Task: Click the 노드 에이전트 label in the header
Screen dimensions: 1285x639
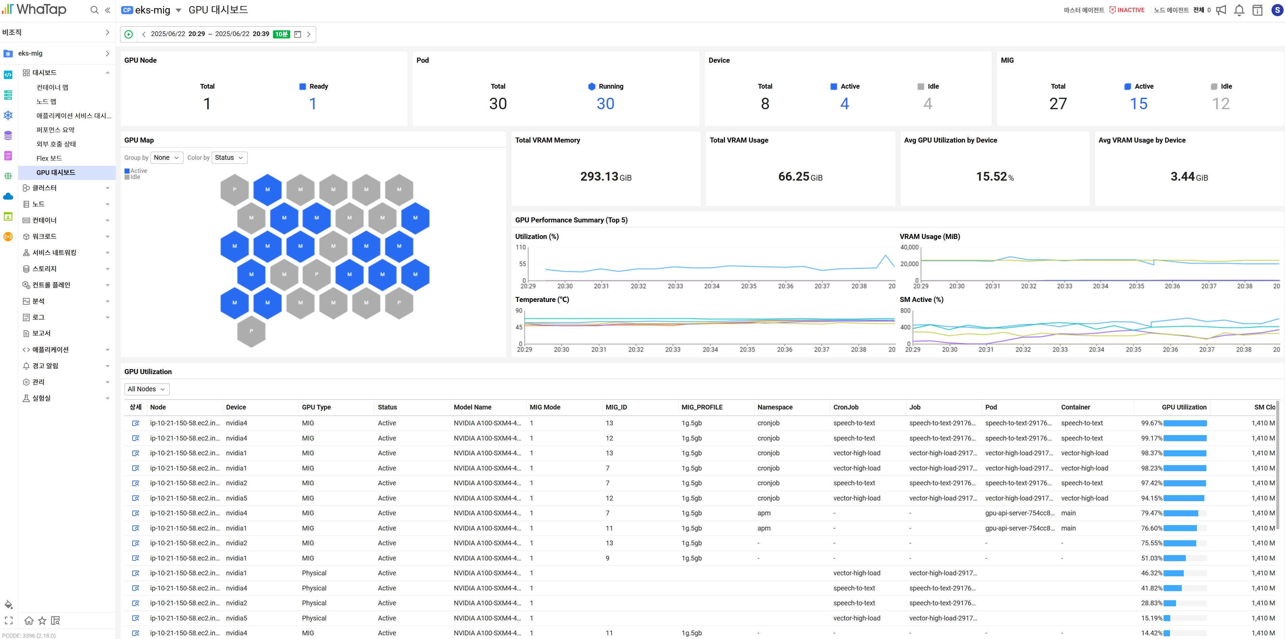Action: click(x=1171, y=10)
